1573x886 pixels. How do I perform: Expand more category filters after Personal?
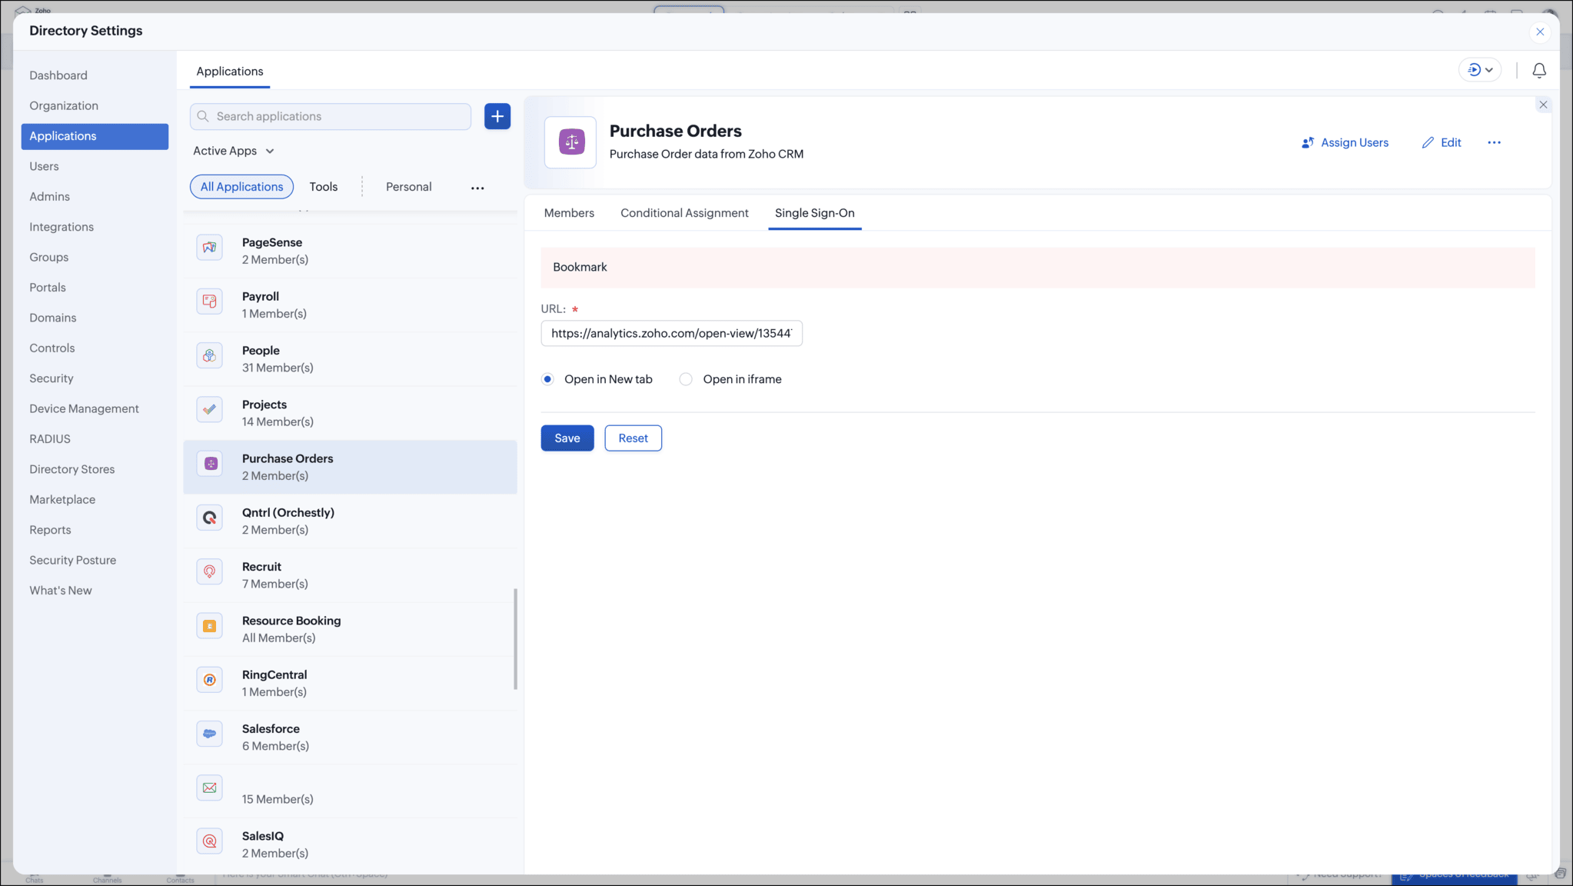[477, 188]
